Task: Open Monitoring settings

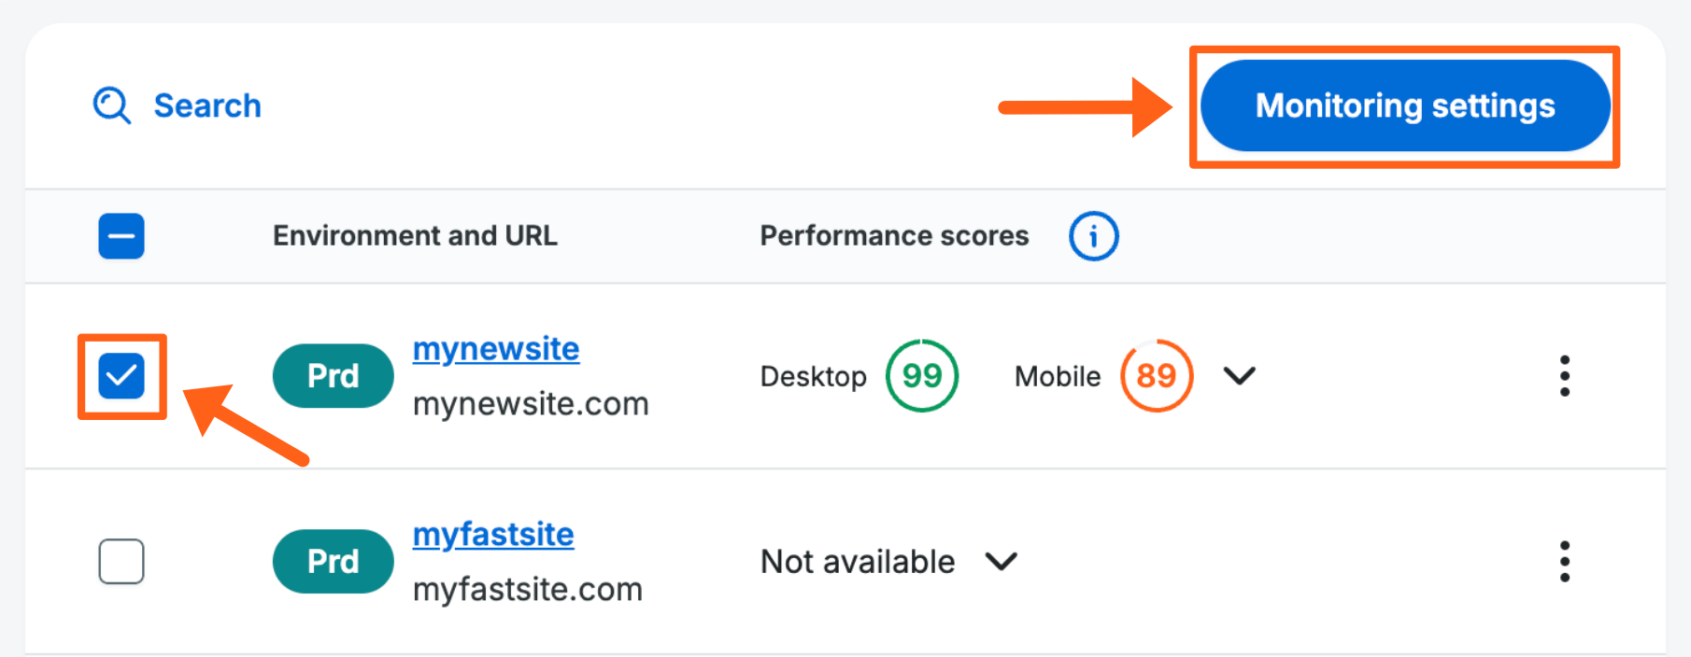Action: click(1404, 105)
